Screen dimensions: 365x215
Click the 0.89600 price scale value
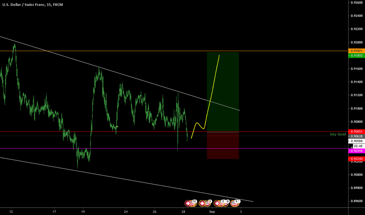pos(357,201)
